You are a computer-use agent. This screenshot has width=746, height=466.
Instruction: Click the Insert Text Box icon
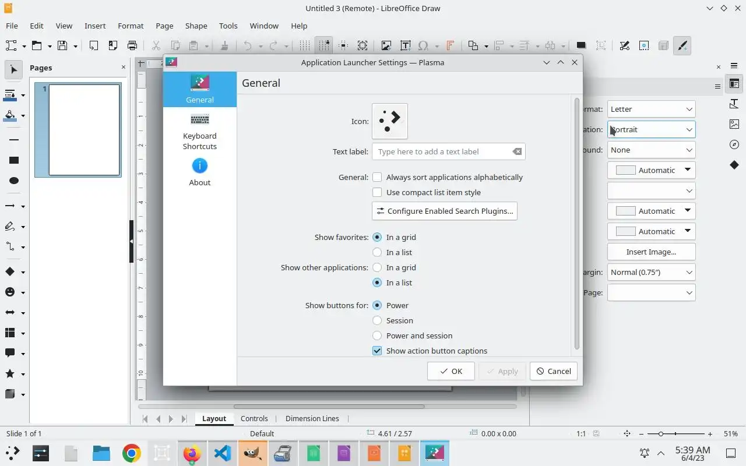click(x=405, y=45)
